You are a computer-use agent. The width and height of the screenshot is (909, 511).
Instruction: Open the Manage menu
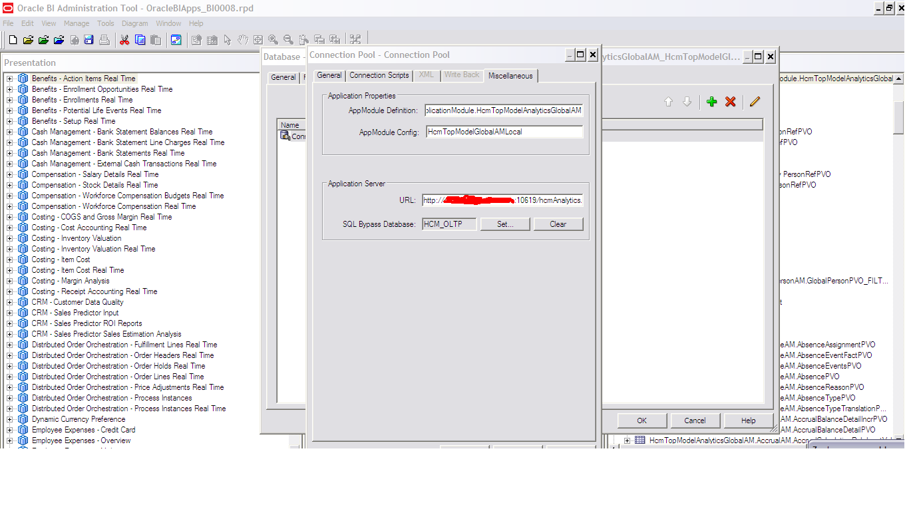(76, 23)
